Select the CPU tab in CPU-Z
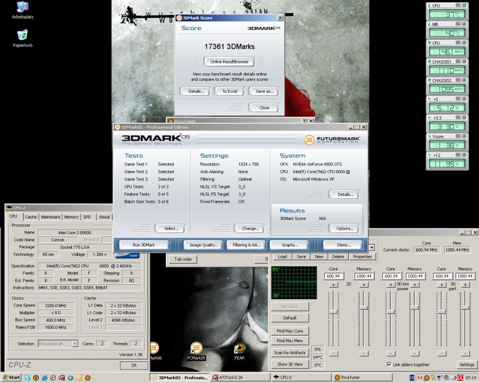Screen dimensions: 479x383 13,216
